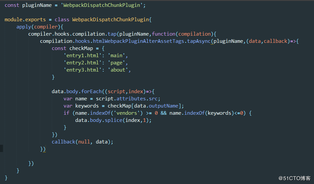Click the null argument in callback
This screenshot has height=184, width=314.
tap(84, 142)
